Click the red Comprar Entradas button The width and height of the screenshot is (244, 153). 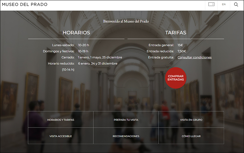coord(176,78)
